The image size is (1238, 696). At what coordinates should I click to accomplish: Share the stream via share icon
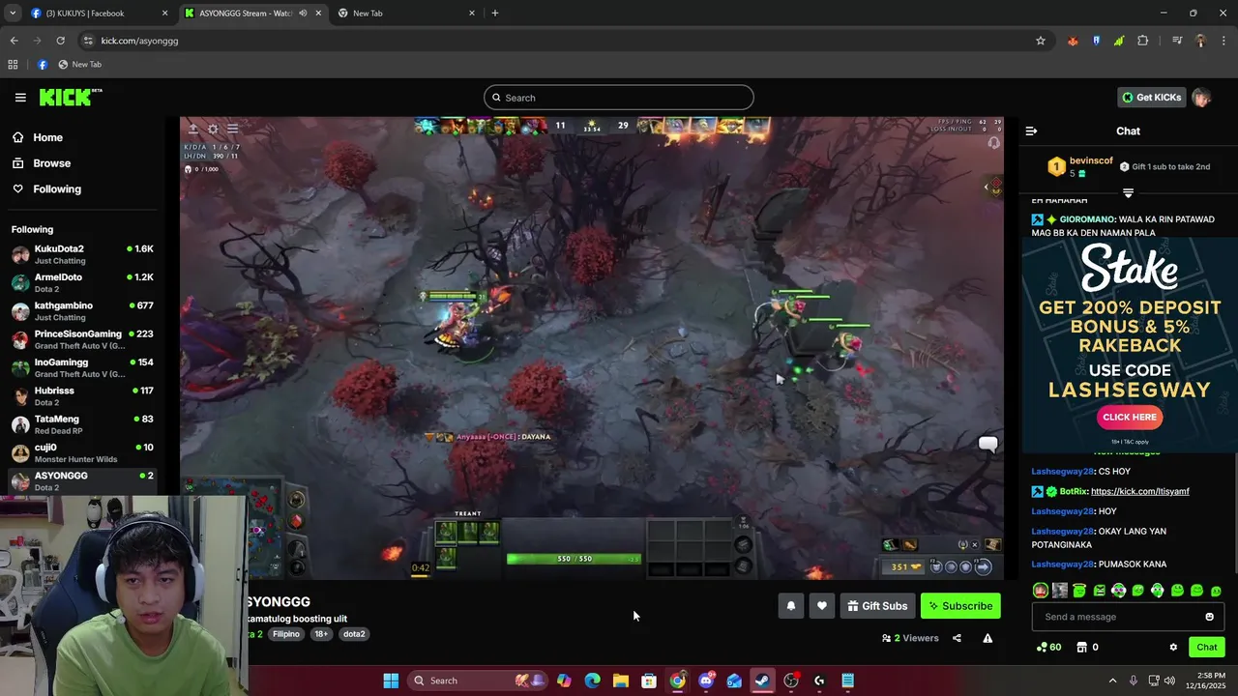(957, 638)
